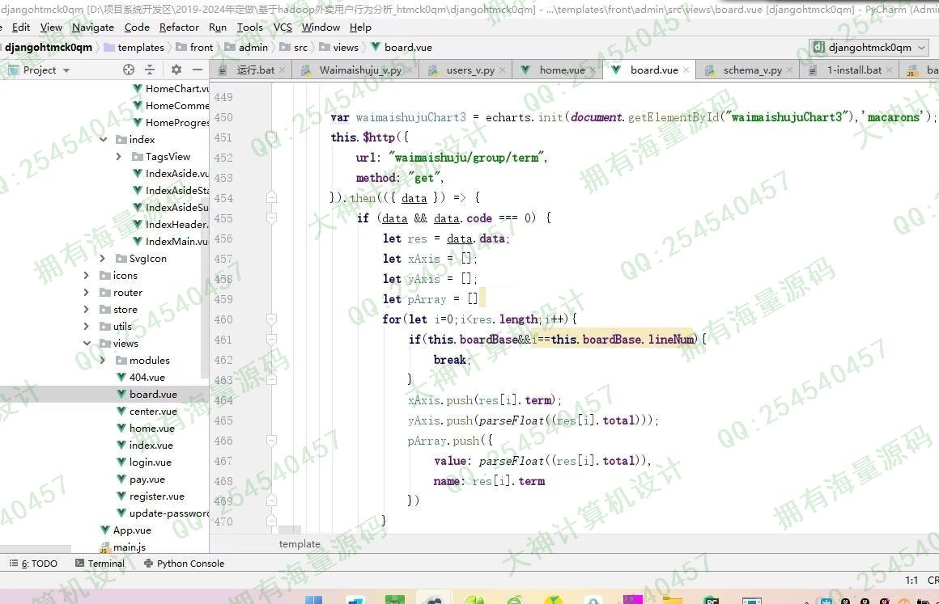The height and width of the screenshot is (604, 939).
Task: Open the Help menu
Action: (x=360, y=27)
